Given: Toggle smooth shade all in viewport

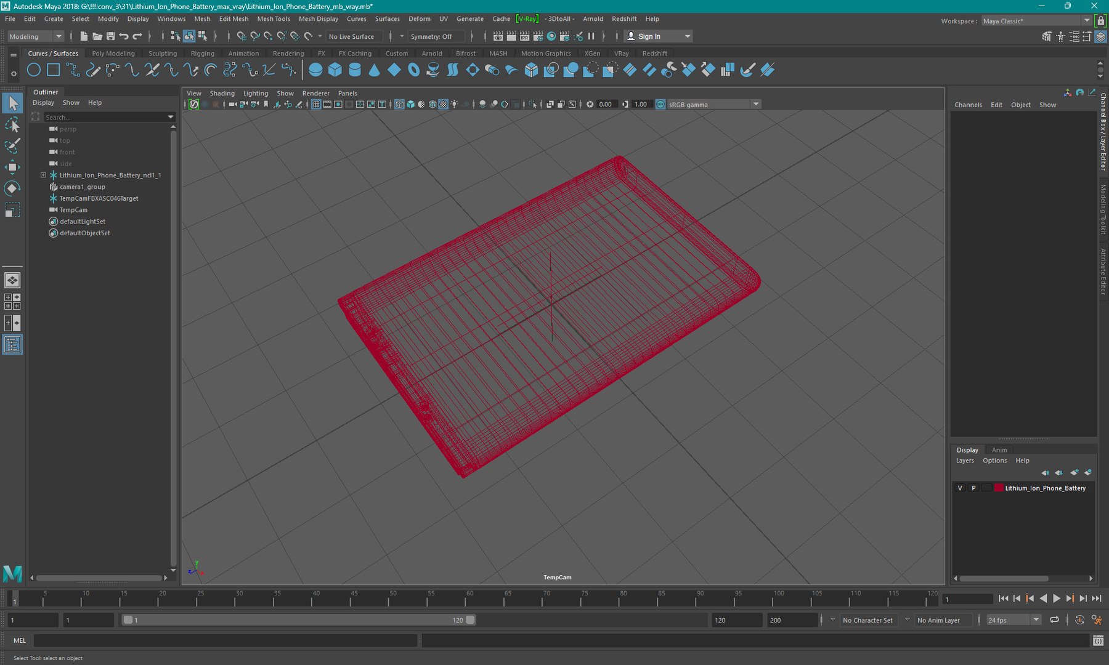Looking at the screenshot, I should [x=410, y=105].
